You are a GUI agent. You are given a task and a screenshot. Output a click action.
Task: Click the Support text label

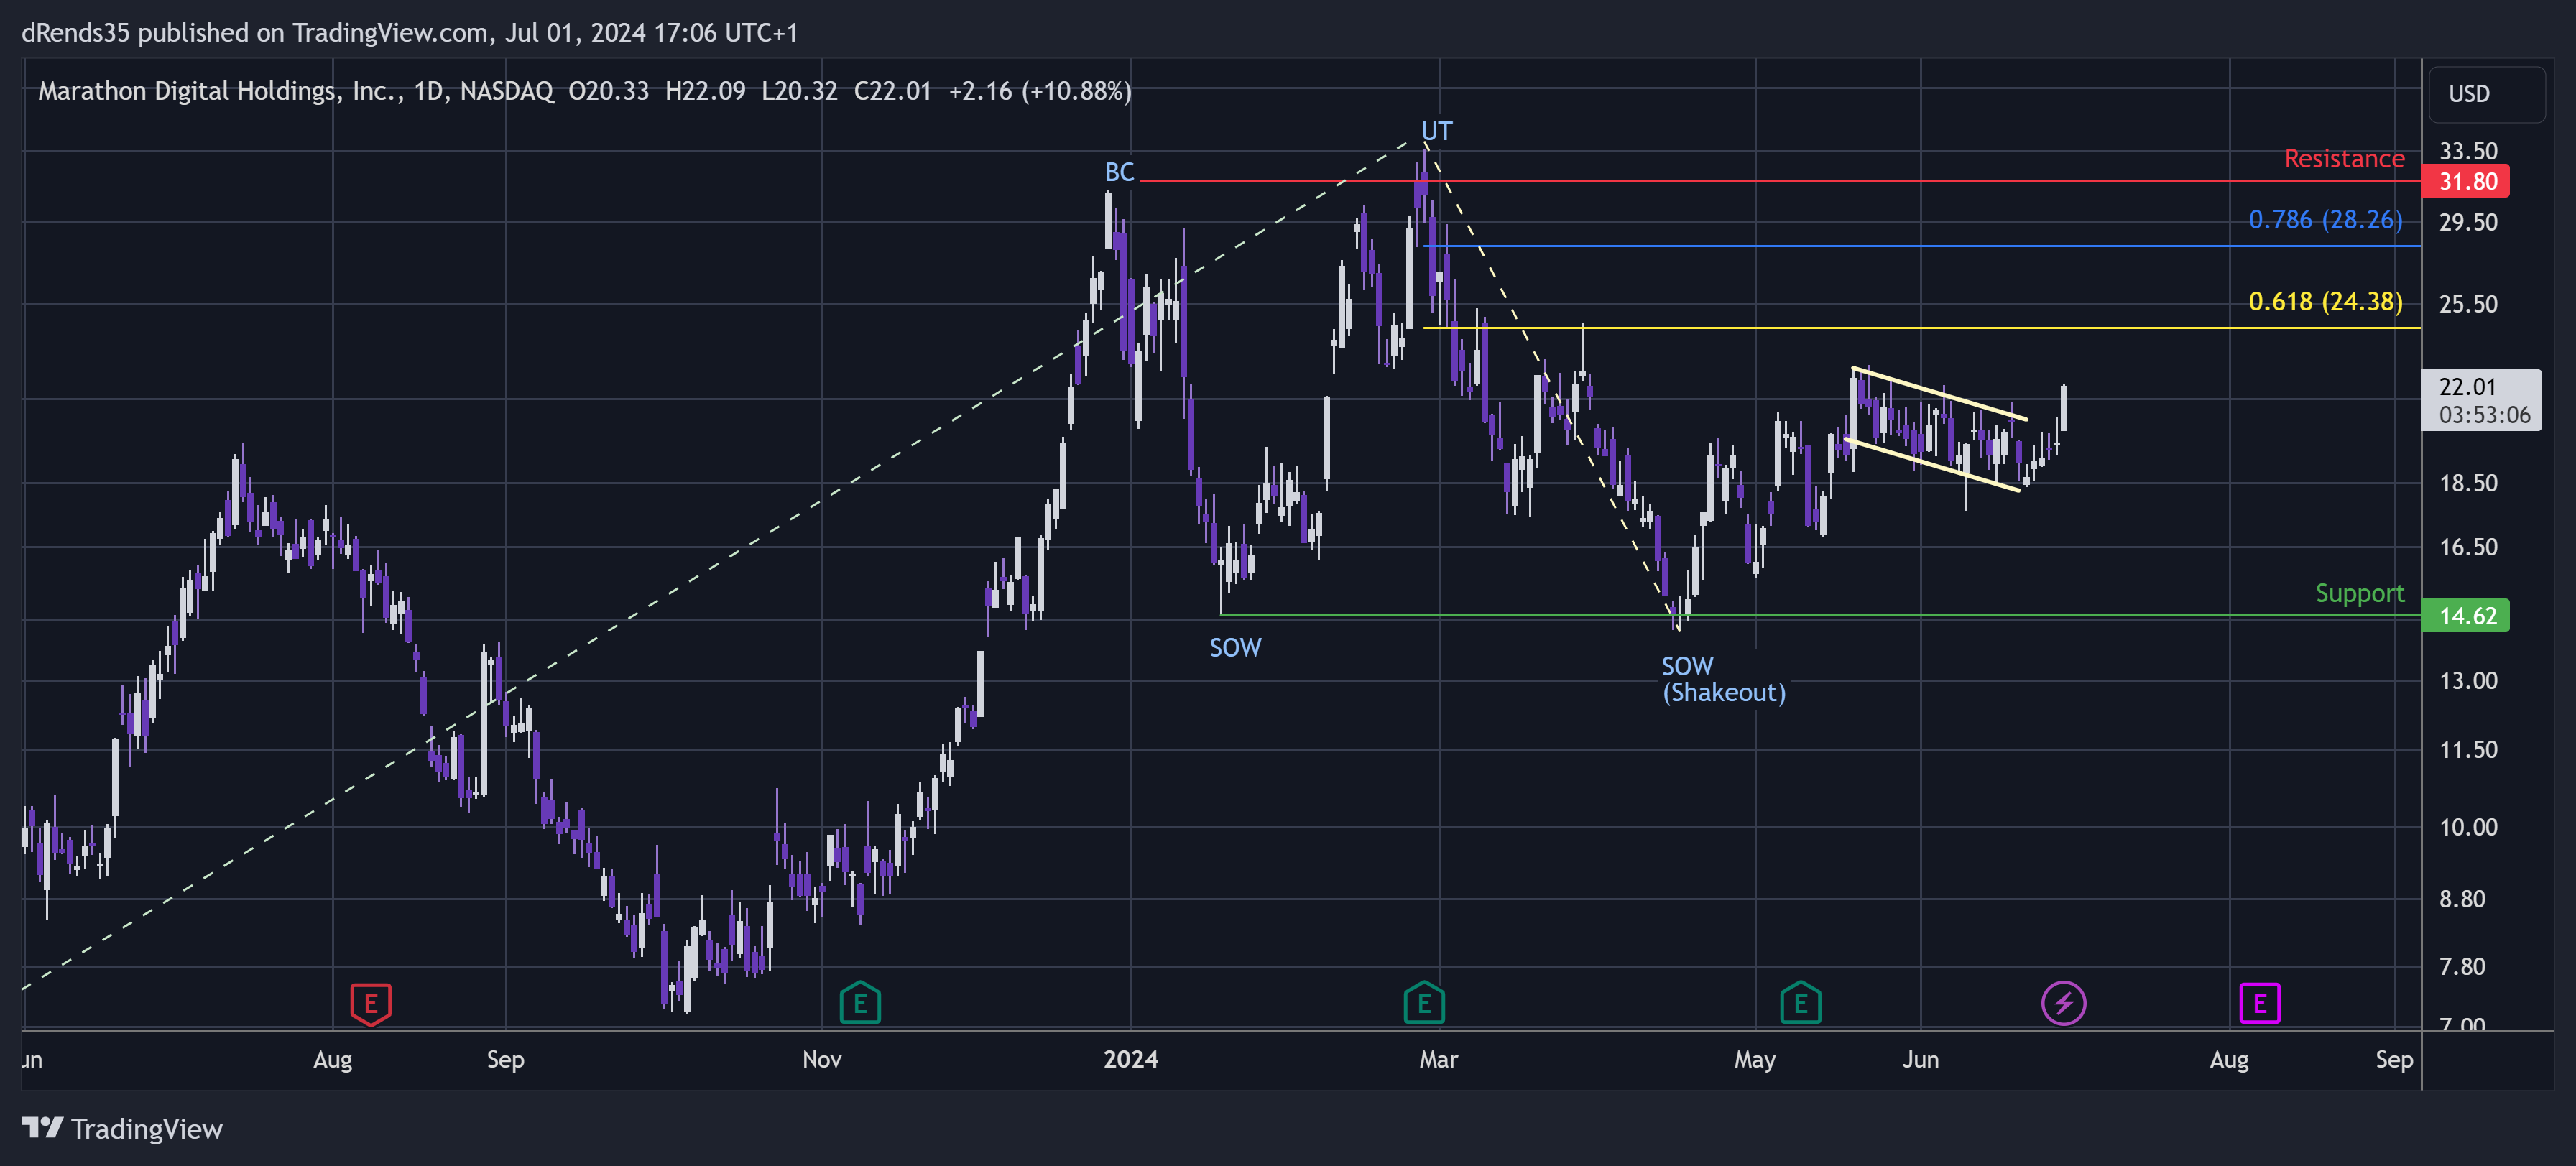[2359, 593]
